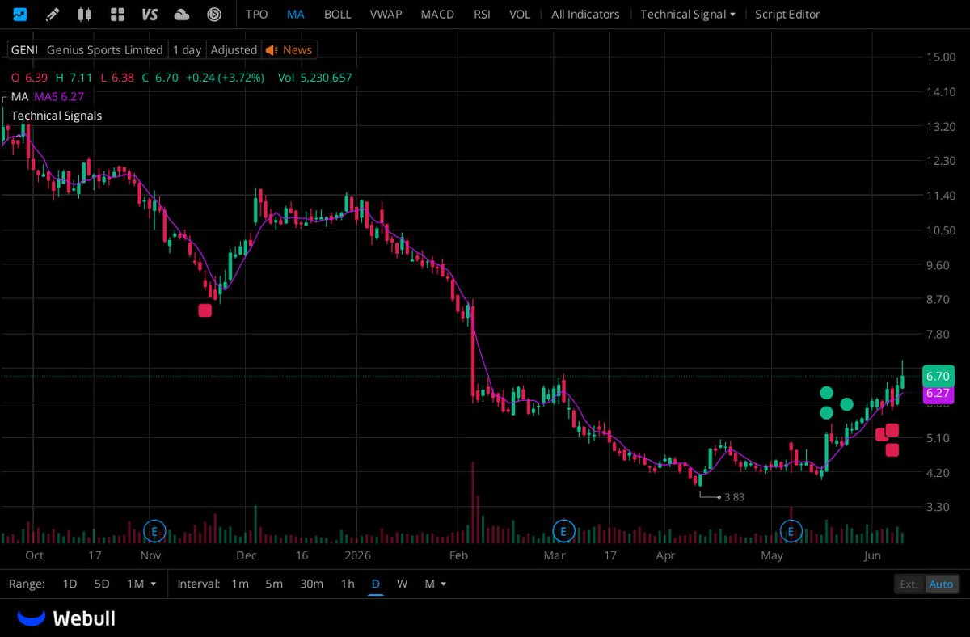Click the red signal square below the November low
This screenshot has width=970, height=637.
coord(205,310)
